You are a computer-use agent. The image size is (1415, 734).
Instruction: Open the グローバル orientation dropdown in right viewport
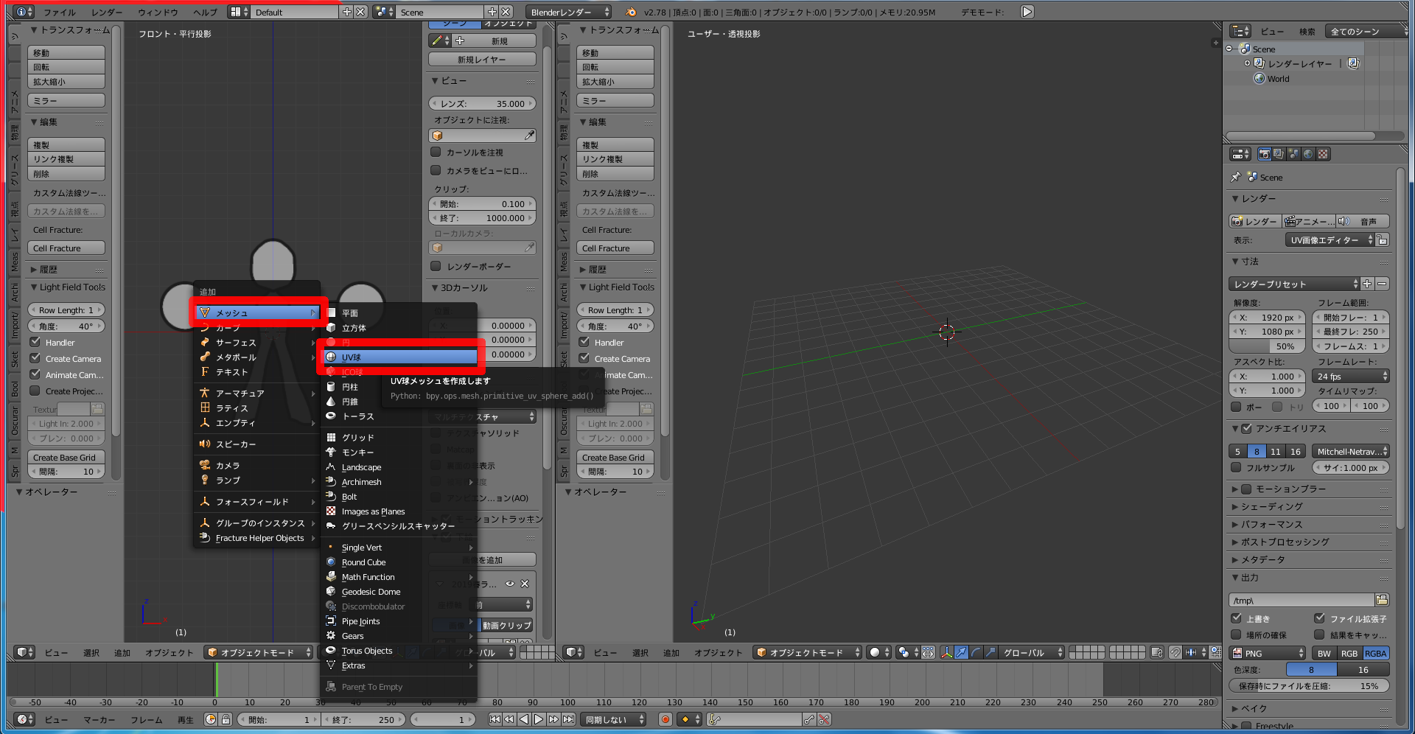click(1032, 652)
